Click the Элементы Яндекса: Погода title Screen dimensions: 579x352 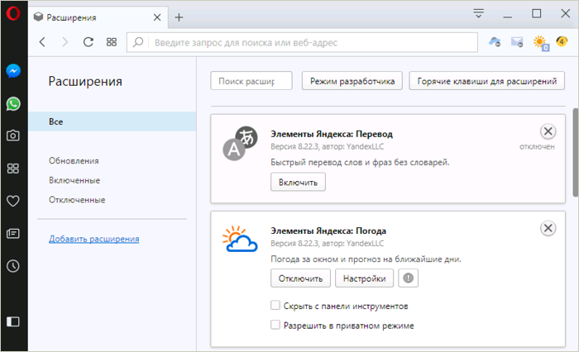[x=328, y=231]
